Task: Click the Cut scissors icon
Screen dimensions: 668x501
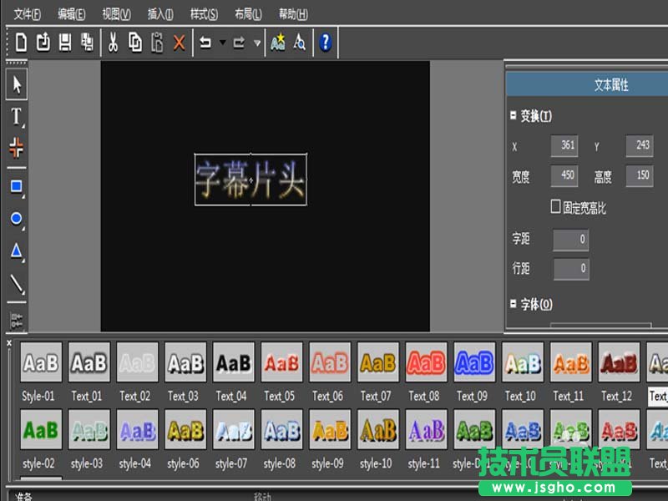Action: [112, 42]
